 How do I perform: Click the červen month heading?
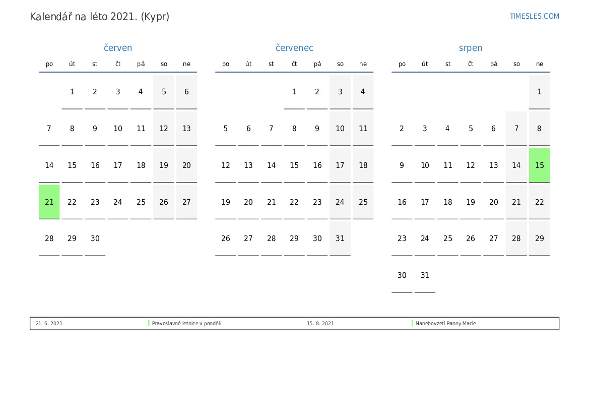click(x=118, y=48)
